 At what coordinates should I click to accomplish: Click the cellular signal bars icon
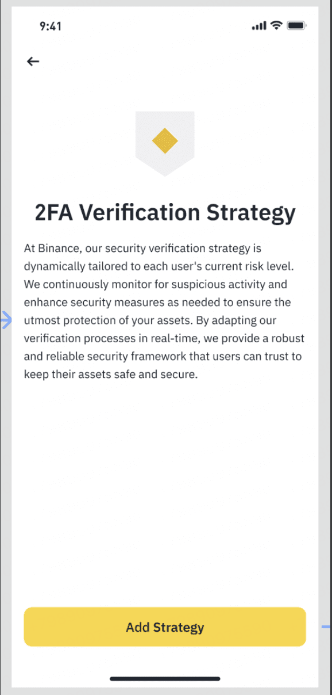[259, 26]
